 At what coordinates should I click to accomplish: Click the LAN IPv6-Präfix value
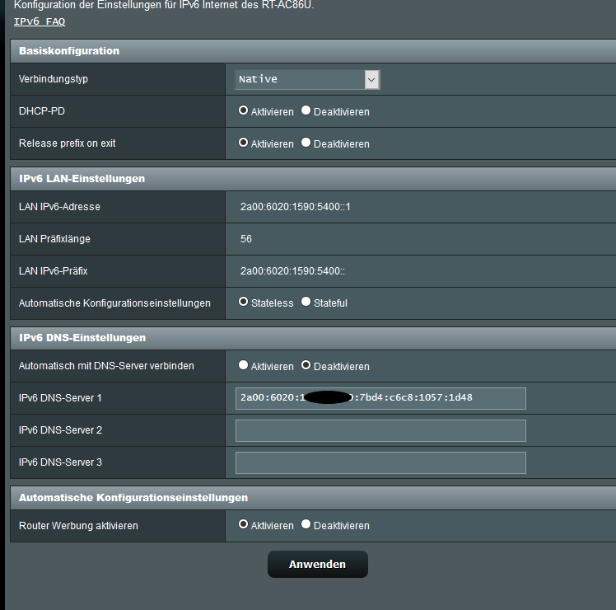[292, 271]
